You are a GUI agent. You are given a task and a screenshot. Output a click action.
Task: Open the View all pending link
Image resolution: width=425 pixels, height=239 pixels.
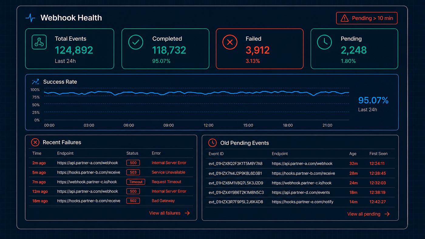point(364,214)
